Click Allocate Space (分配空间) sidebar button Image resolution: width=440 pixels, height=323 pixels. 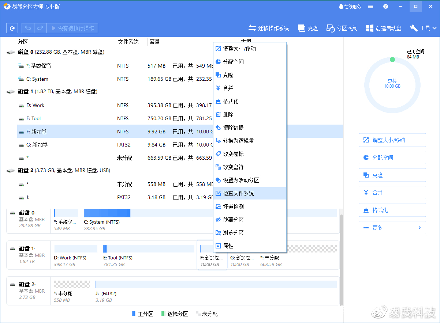[392, 157]
